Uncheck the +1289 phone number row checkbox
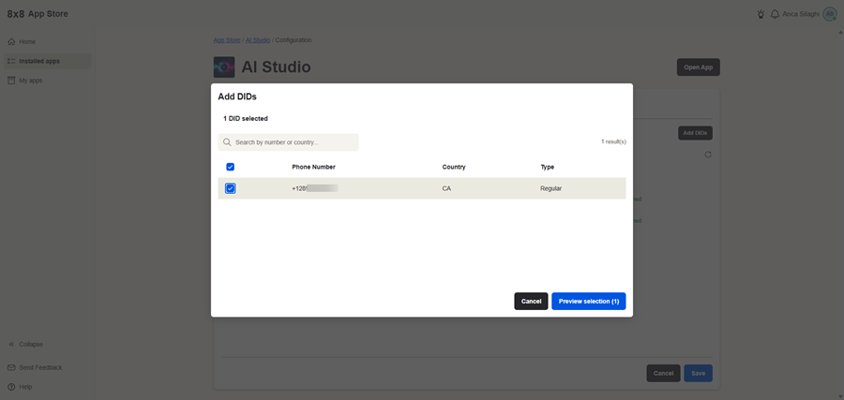The image size is (844, 400). tap(231, 188)
